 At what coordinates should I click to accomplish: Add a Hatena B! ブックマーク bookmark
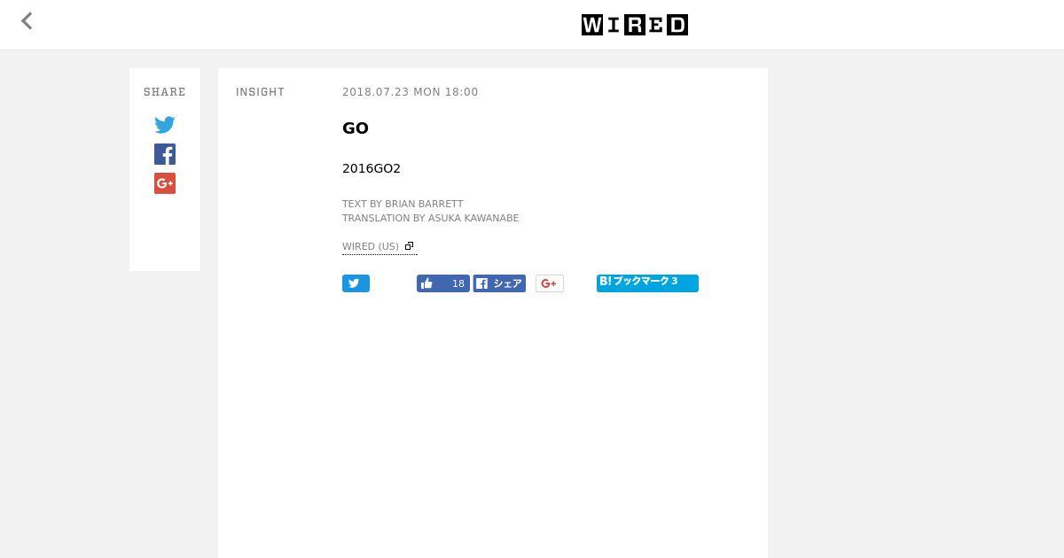(647, 283)
